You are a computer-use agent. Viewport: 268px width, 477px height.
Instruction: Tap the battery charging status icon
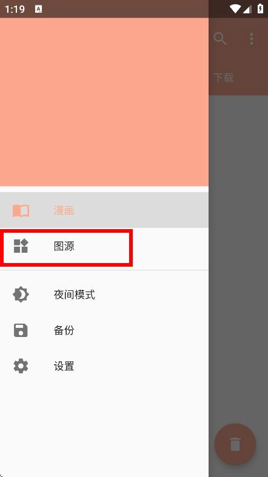[260, 8]
